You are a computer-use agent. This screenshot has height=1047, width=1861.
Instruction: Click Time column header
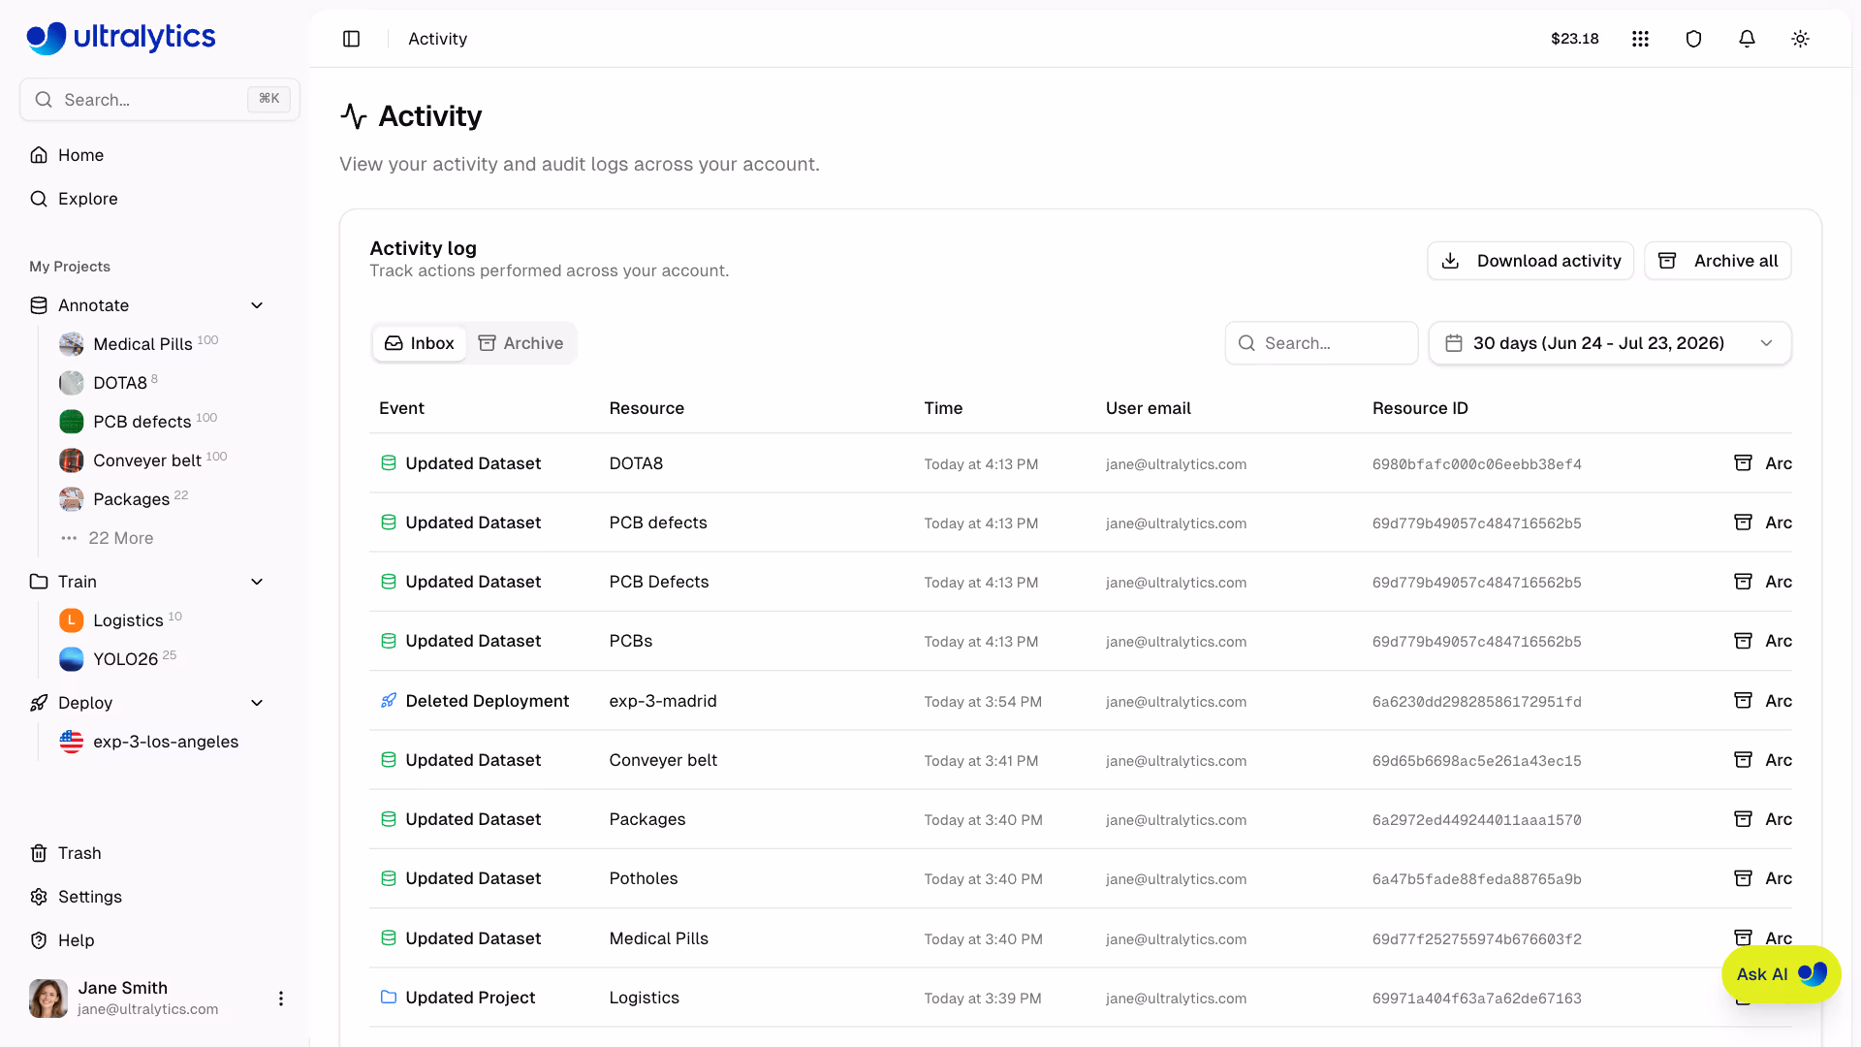pos(943,408)
